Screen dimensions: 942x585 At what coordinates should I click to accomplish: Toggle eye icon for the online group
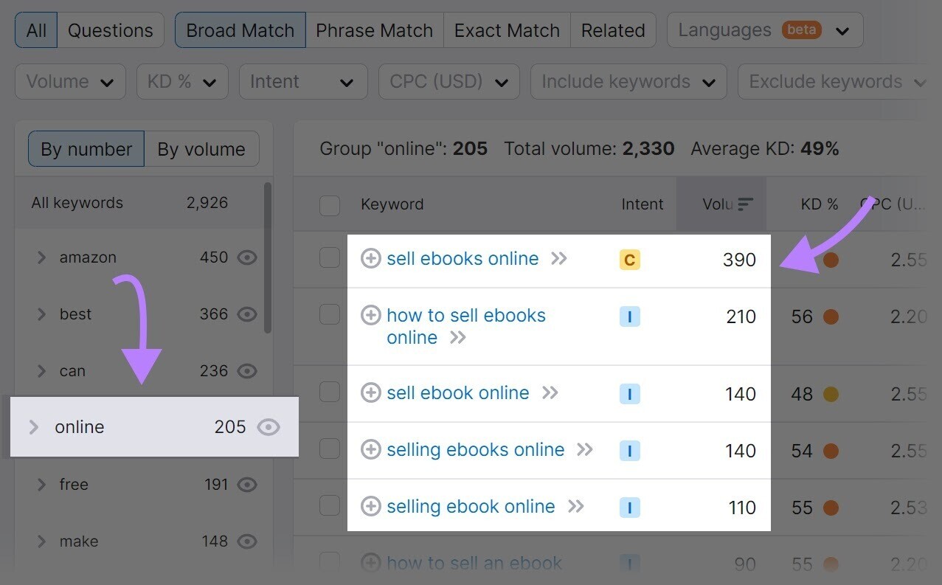pos(269,427)
